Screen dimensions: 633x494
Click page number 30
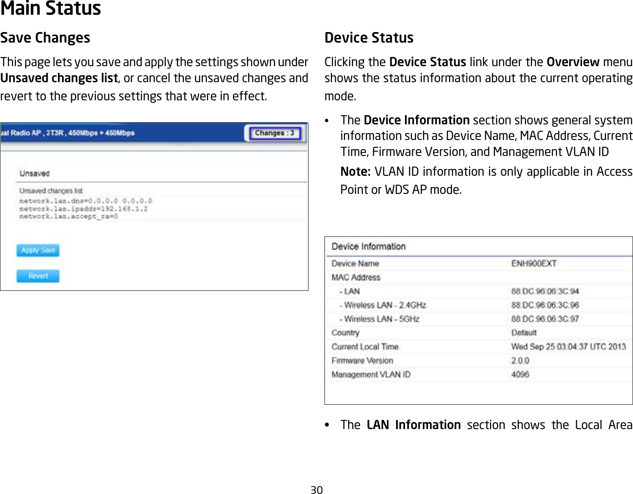316,489
